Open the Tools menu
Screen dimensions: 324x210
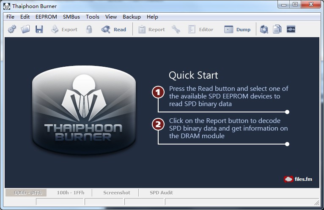pos(93,17)
